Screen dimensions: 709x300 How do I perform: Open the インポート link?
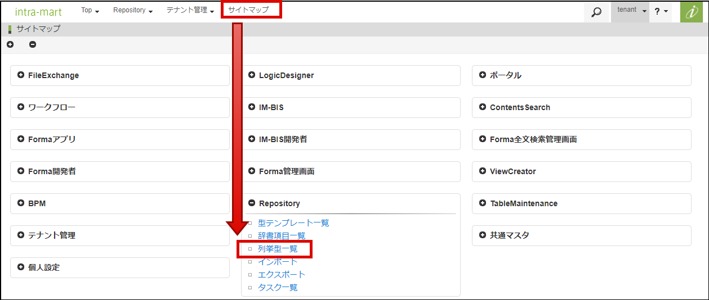(278, 262)
